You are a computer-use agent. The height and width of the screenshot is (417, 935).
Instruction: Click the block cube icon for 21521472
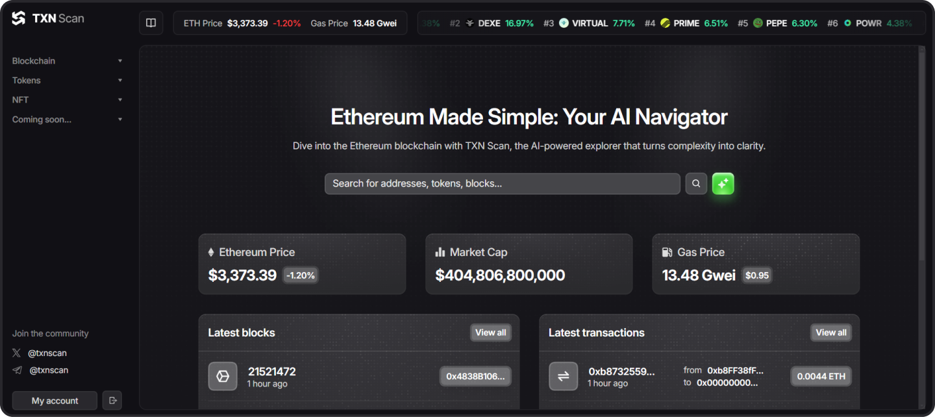(223, 376)
